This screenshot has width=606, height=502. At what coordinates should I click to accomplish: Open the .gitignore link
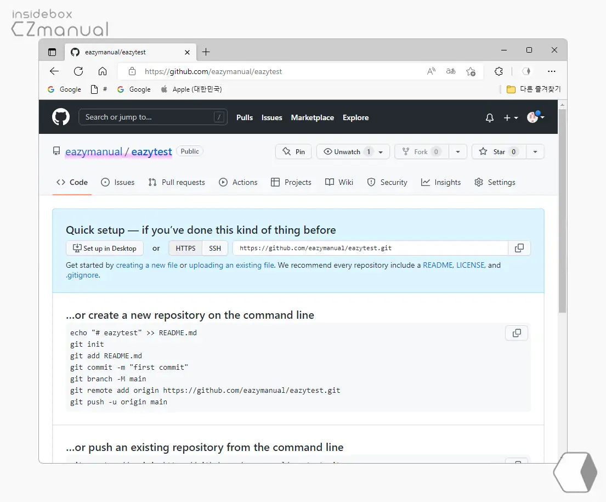click(82, 275)
